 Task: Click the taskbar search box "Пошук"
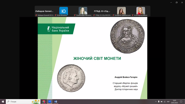[23, 101]
